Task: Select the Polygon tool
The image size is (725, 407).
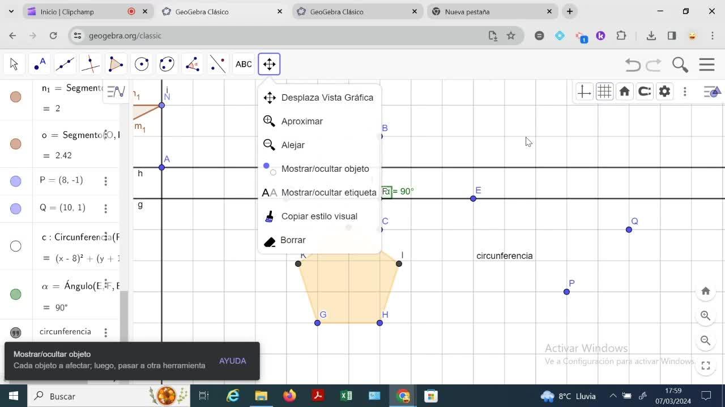Action: (116, 64)
